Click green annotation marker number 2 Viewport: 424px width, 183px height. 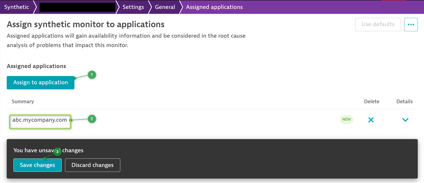tap(91, 119)
